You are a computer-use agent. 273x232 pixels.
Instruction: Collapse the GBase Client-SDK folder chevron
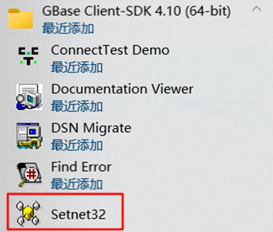[256, 9]
